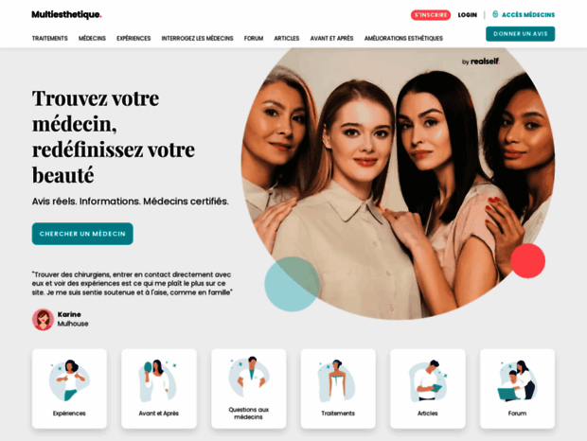Open the Articles illustration card
Screen dimensions: 587x441
(x=428, y=388)
